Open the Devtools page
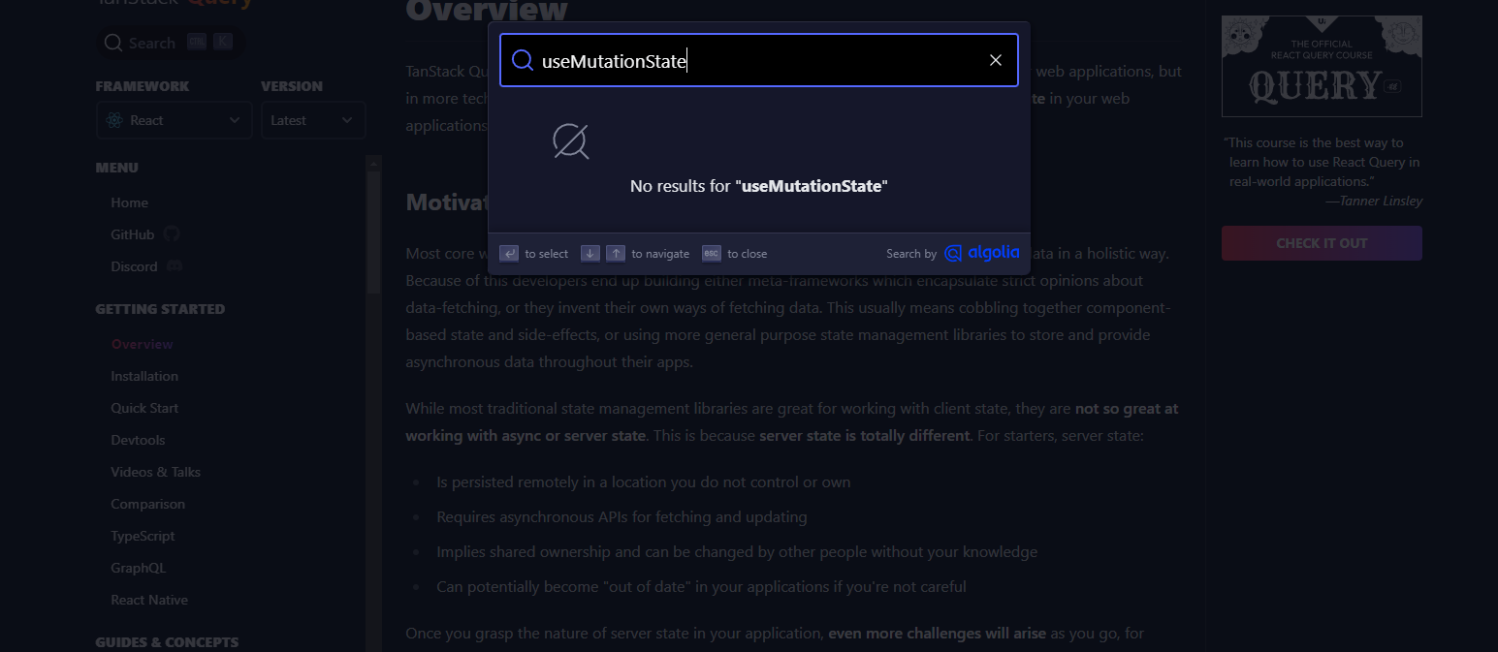Viewport: 1498px width, 652px height. [138, 440]
